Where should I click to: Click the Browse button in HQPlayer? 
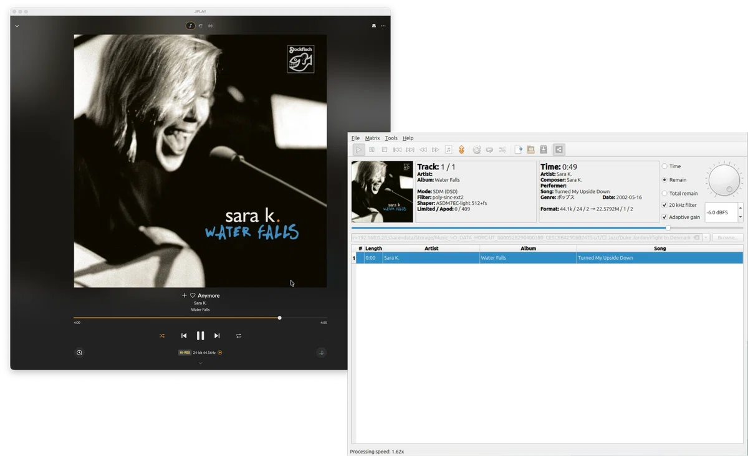tap(727, 237)
